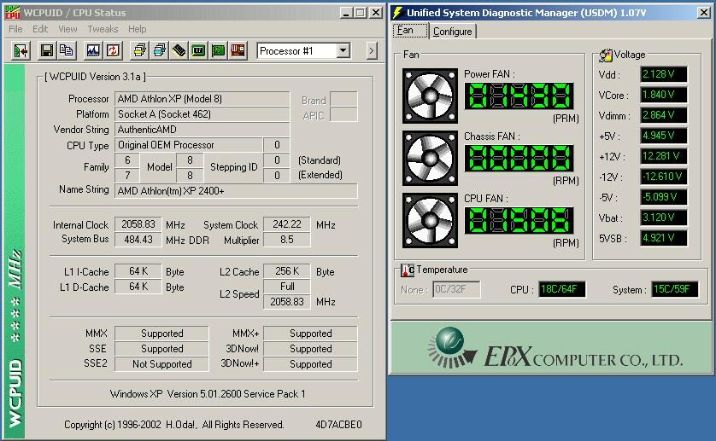Click the L1 I-Cache 64 K value

click(x=138, y=271)
